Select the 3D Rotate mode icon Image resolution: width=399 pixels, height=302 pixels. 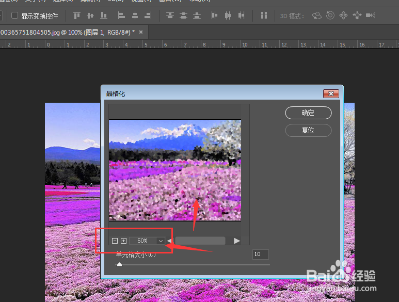click(x=317, y=15)
